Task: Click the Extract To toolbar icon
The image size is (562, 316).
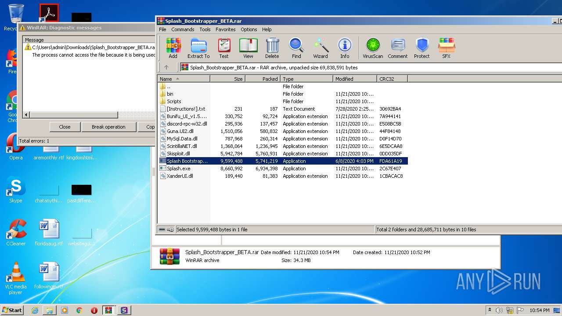Action: 198,48
